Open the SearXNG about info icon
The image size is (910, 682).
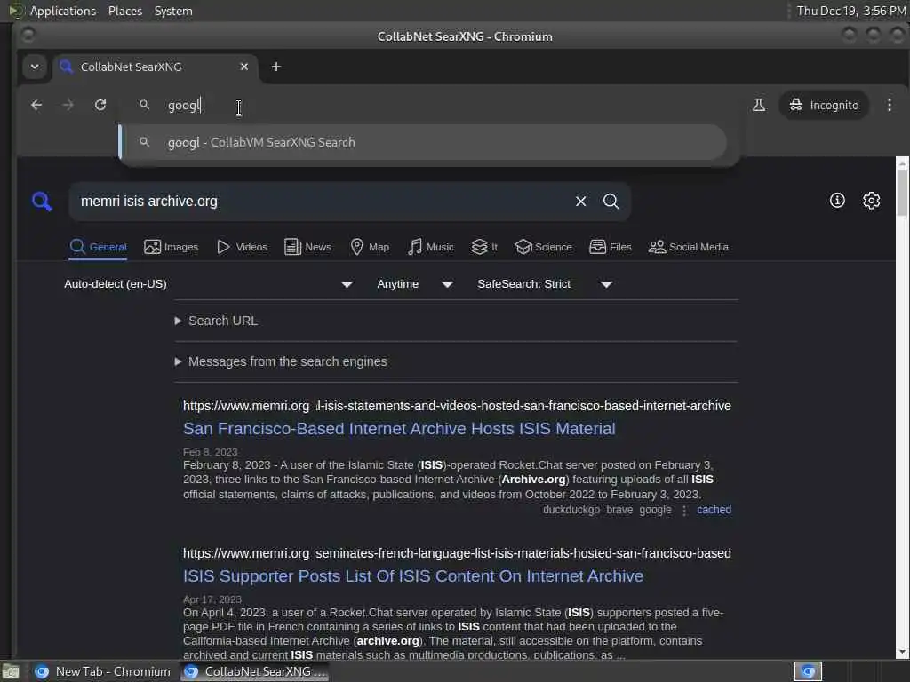click(837, 201)
